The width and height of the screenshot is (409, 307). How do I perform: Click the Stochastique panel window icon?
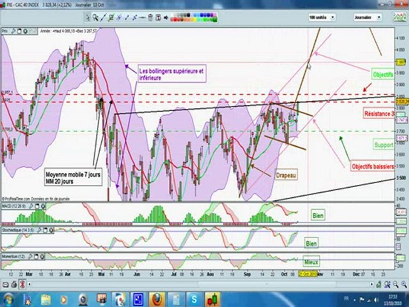[45, 230]
